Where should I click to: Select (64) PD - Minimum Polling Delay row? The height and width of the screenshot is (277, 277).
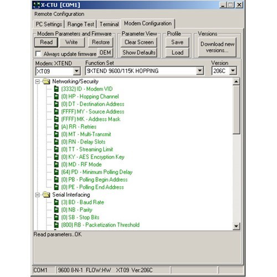click(97, 172)
